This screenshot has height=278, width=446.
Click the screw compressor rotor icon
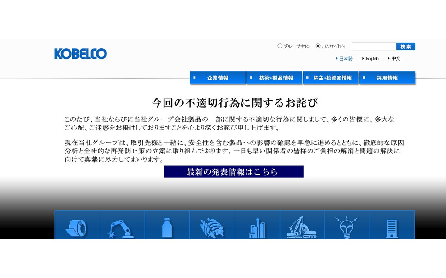(212, 227)
